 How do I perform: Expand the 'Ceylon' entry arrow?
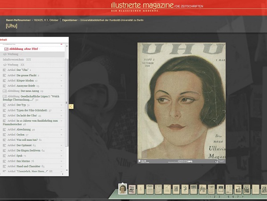click(x=61, y=135)
